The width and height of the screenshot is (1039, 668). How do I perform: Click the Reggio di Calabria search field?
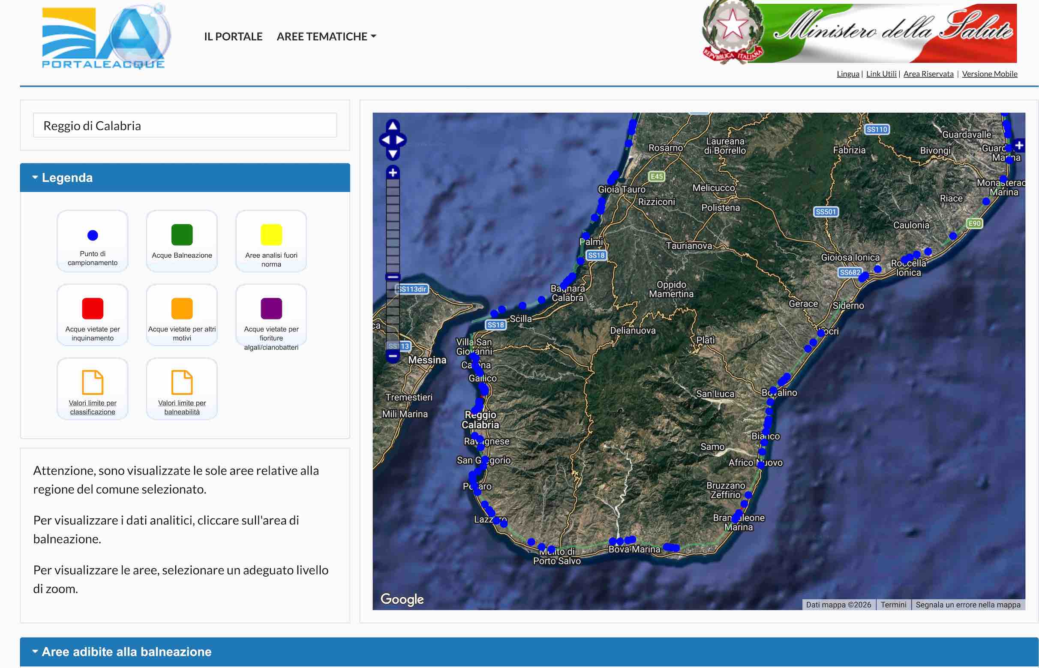tap(185, 125)
